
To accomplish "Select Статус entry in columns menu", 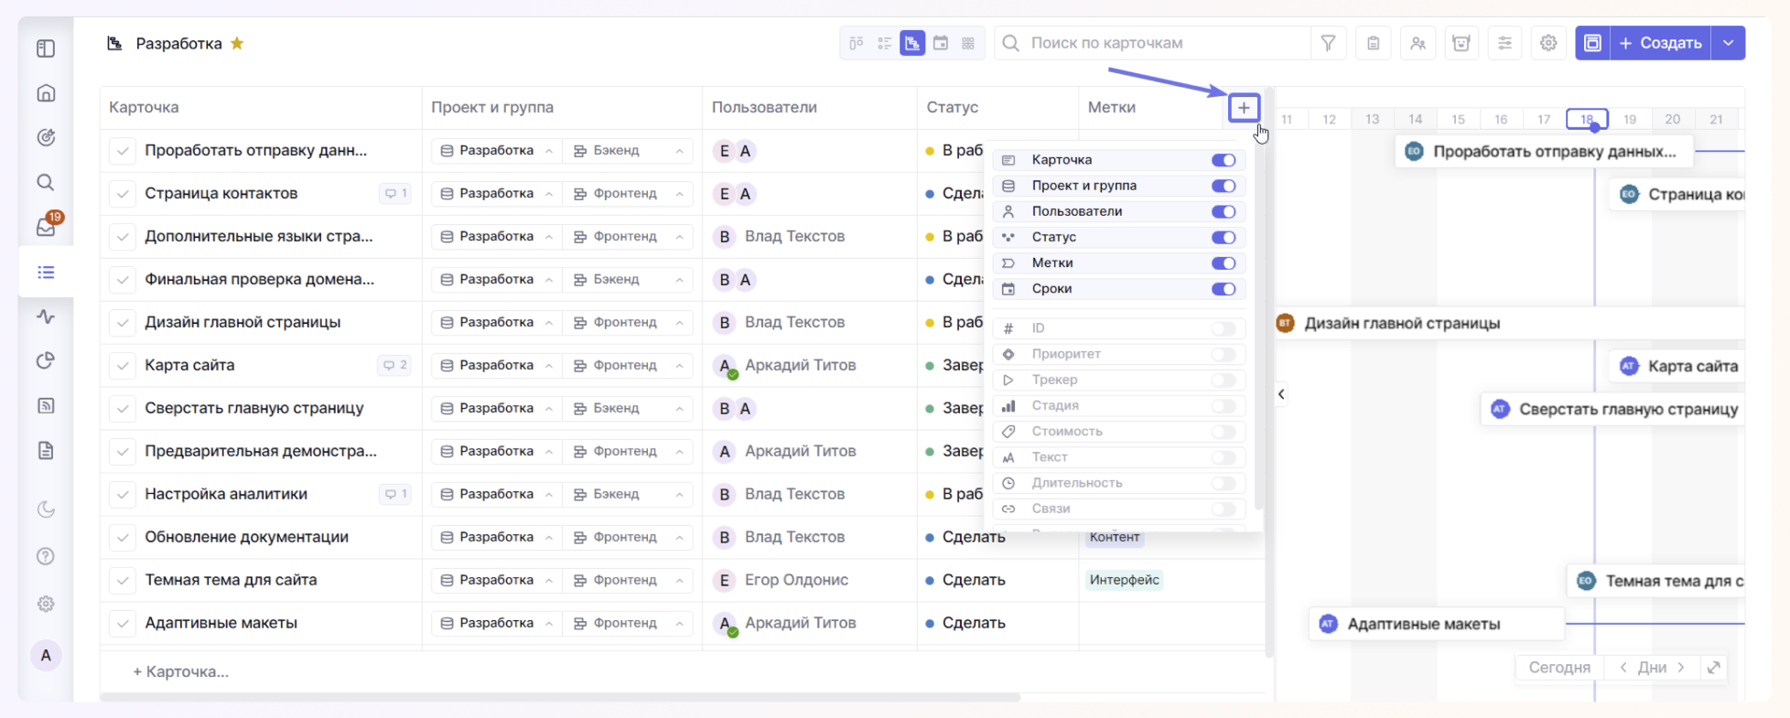I will (1053, 238).
